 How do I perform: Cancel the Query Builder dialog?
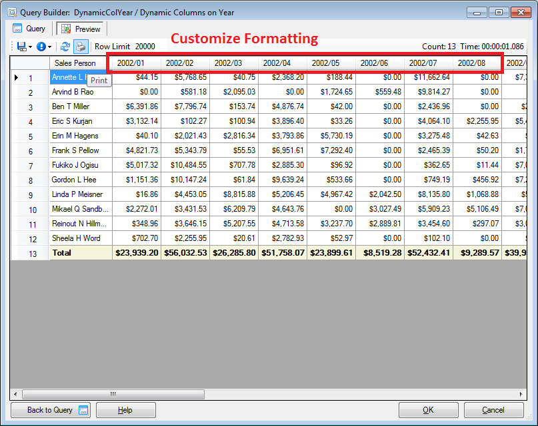coord(493,410)
